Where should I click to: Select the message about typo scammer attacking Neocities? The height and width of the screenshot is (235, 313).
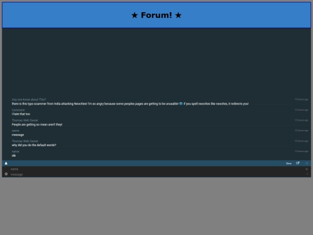pyautogui.click(x=130, y=104)
